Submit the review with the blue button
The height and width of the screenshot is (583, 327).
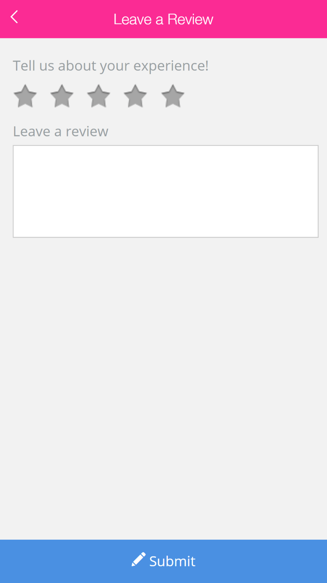tap(163, 561)
